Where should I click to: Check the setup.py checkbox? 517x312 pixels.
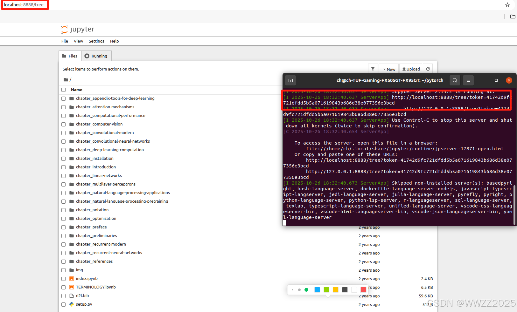63,304
